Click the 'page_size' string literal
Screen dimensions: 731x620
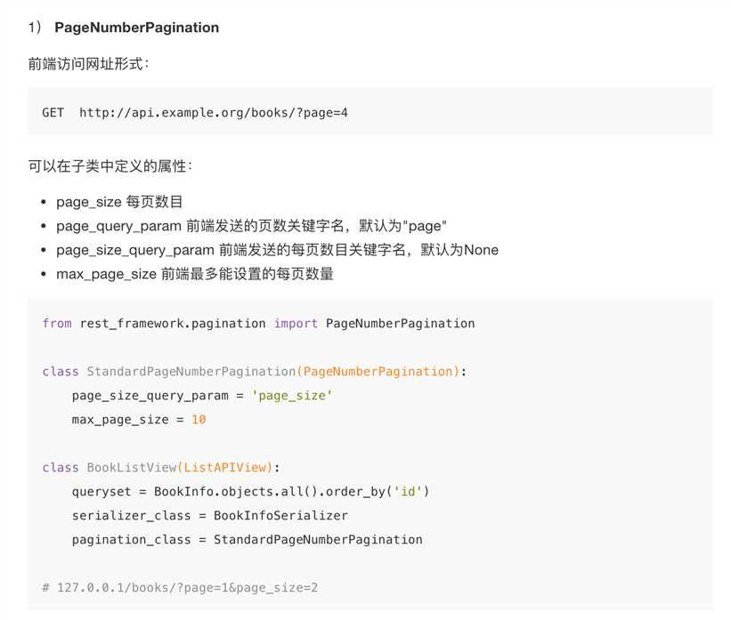(292, 396)
